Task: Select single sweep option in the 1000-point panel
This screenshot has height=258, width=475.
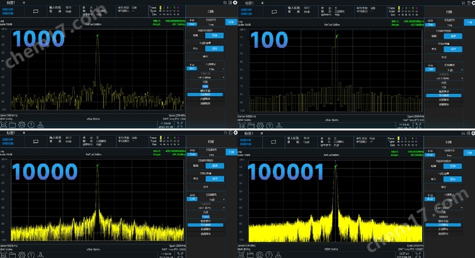Action: pyautogui.click(x=196, y=48)
